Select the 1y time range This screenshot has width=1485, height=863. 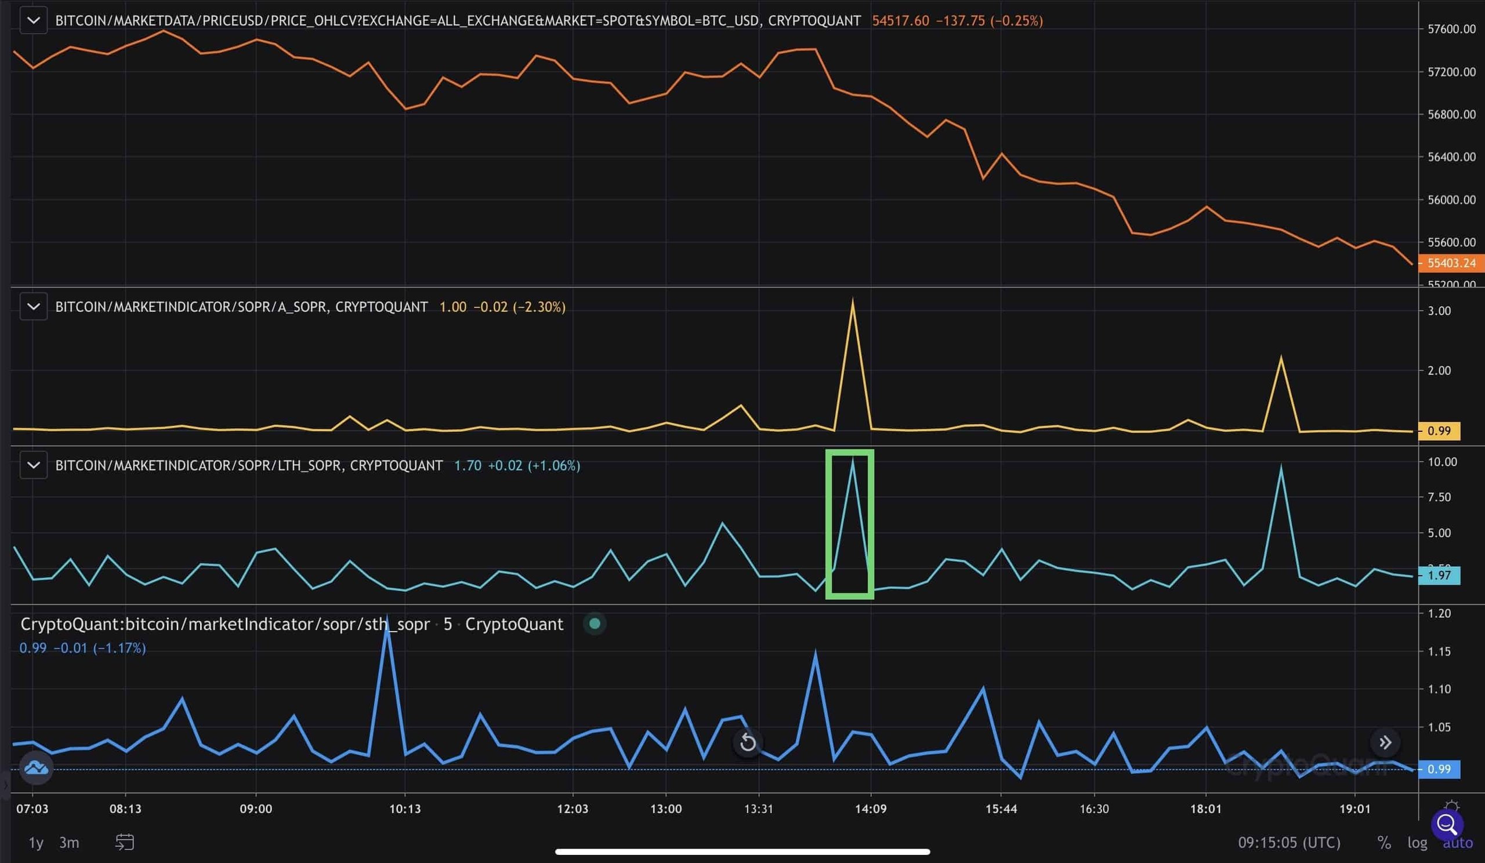click(36, 843)
